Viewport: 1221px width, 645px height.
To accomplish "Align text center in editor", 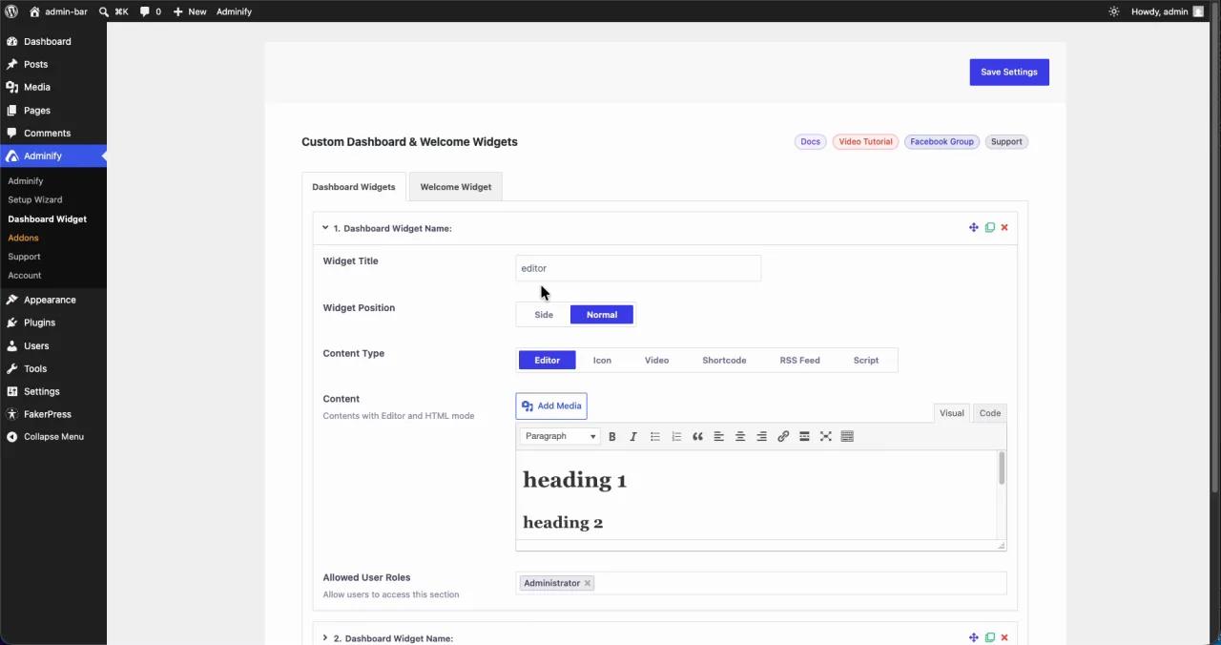I will (x=740, y=436).
